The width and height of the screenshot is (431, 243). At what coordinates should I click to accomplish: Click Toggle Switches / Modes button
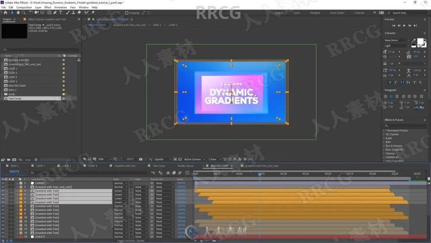[x=130, y=241]
